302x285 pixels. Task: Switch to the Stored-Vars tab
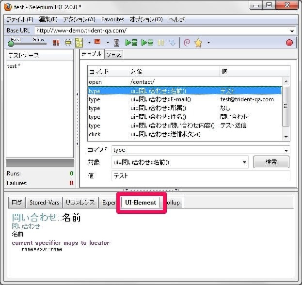coord(45,203)
